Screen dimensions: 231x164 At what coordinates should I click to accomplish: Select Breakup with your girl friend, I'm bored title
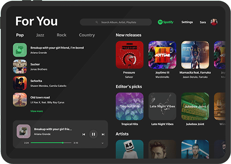pos(57,48)
